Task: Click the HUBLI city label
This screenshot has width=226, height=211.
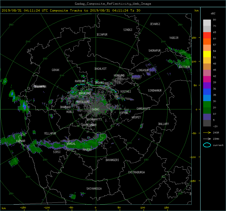Action: (x=70, y=112)
